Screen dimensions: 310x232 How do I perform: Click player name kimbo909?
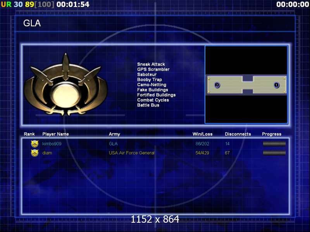point(52,143)
